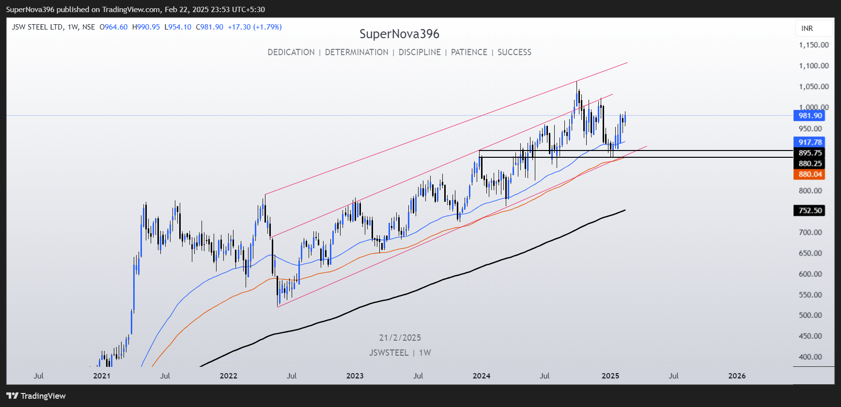Viewport: 841px width, 407px height.
Task: Click the blue 917.78 moving average label
Action: click(x=809, y=142)
